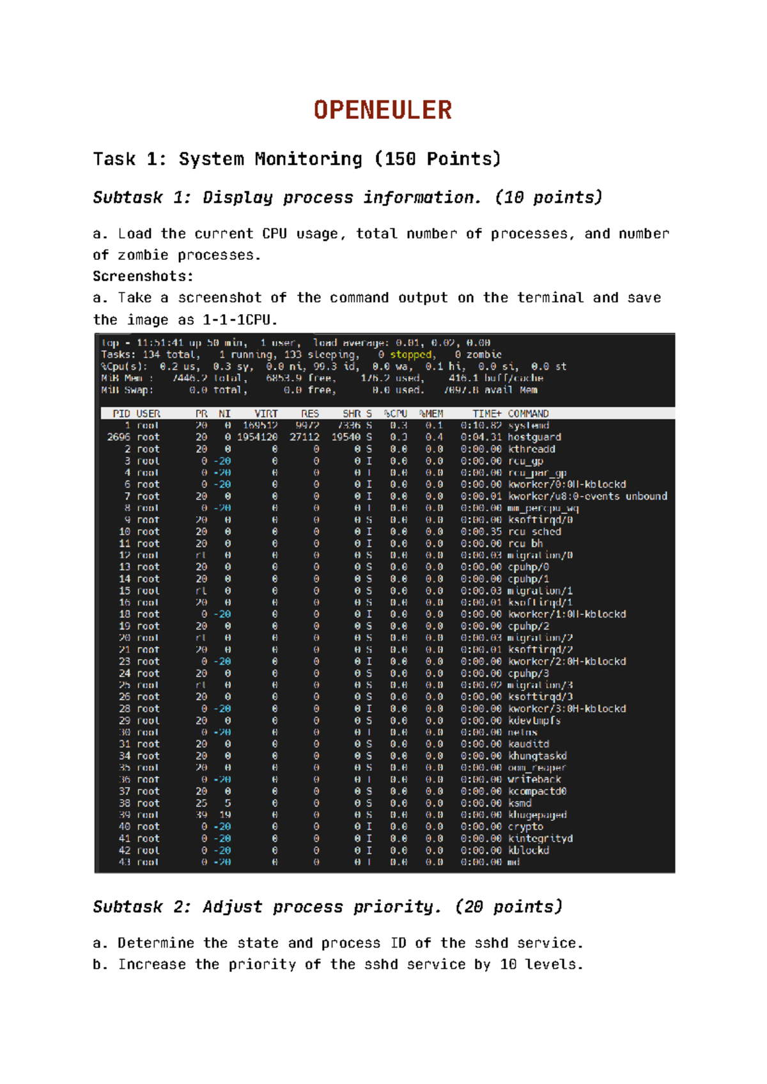The image size is (767, 1084).
Task: Click the 'kworker/3:0H-kblockd' process name
Action: pos(567,709)
